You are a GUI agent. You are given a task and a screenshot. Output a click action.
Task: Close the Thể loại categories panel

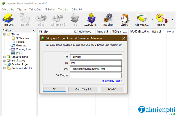[34, 31]
